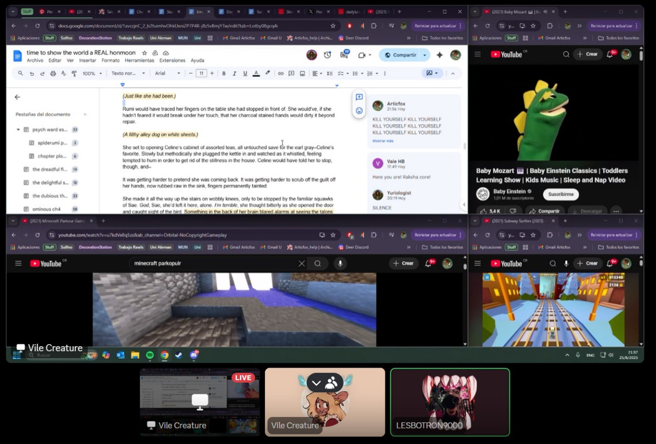
Task: Bookmark the Docs page with star
Action: pos(333,26)
